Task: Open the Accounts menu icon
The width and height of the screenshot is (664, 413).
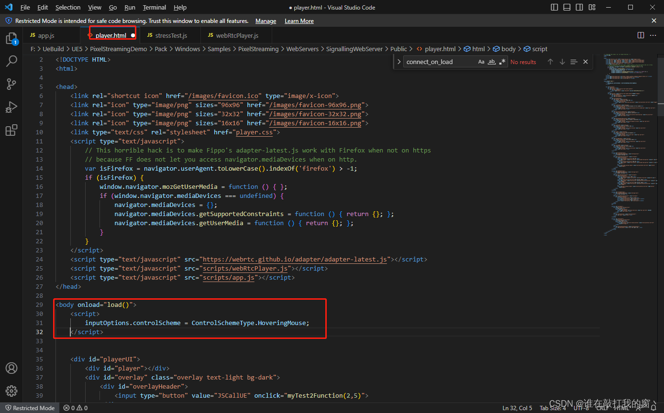Action: tap(11, 368)
